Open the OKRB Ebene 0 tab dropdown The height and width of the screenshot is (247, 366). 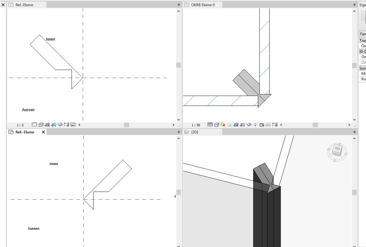pos(354,5)
